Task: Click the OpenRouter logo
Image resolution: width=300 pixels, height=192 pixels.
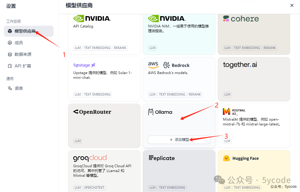Action: (x=92, y=112)
